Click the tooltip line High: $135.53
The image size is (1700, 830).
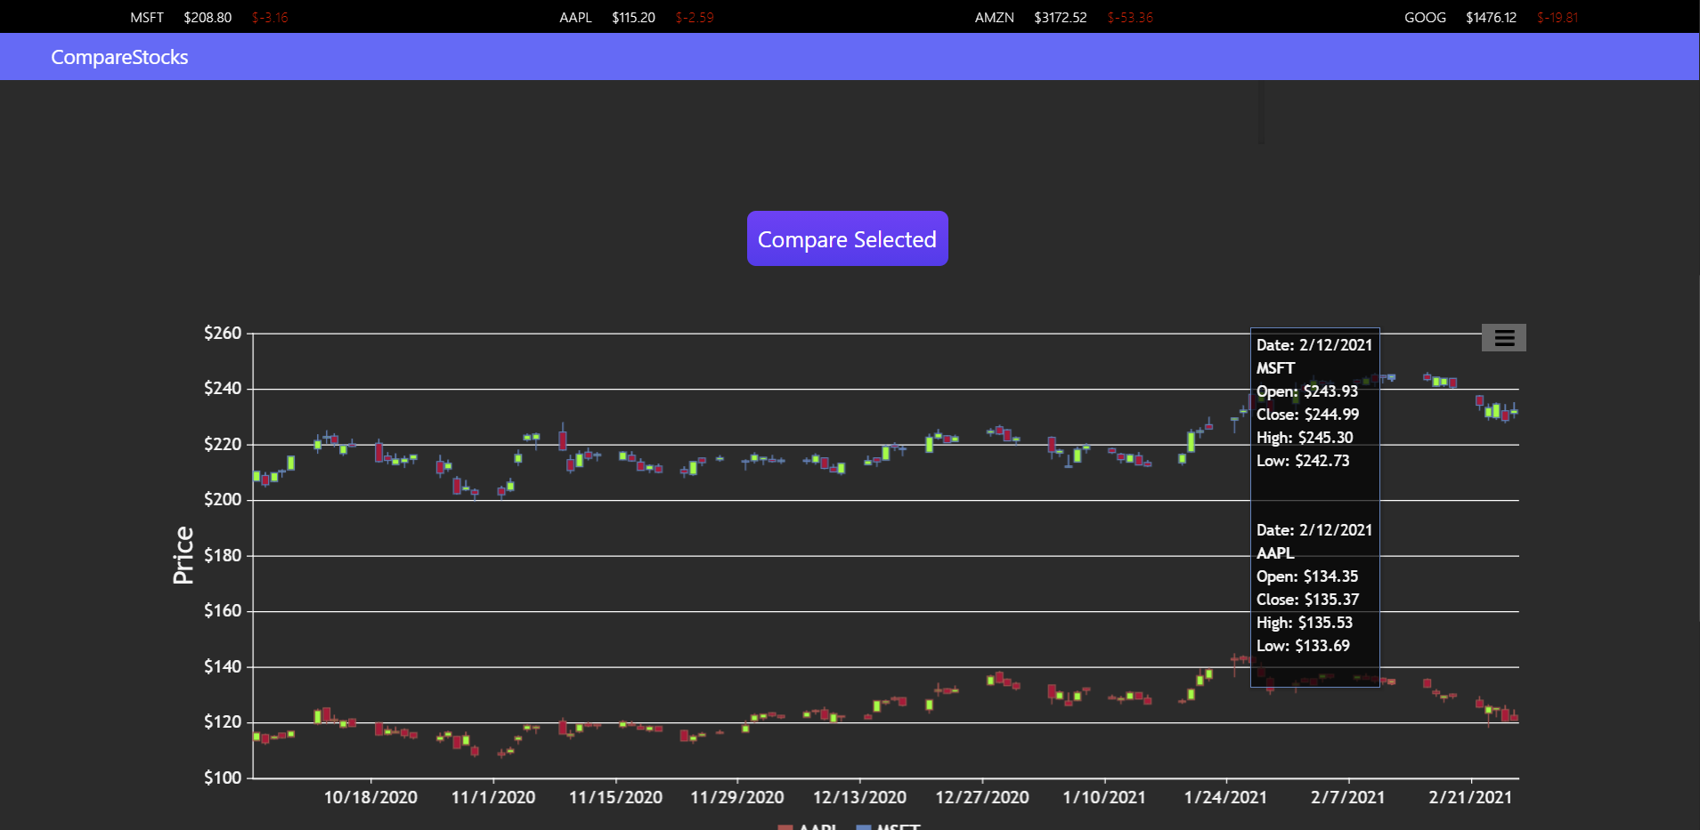1305,623
